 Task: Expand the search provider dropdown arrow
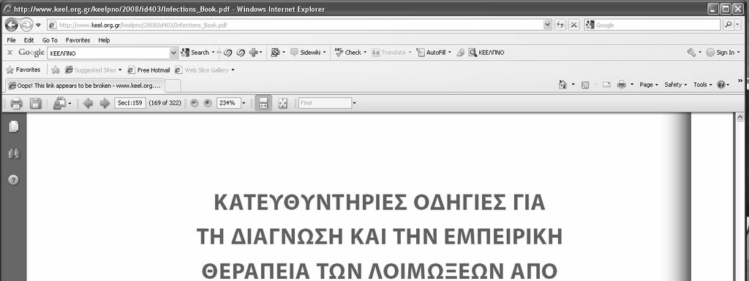(x=737, y=25)
